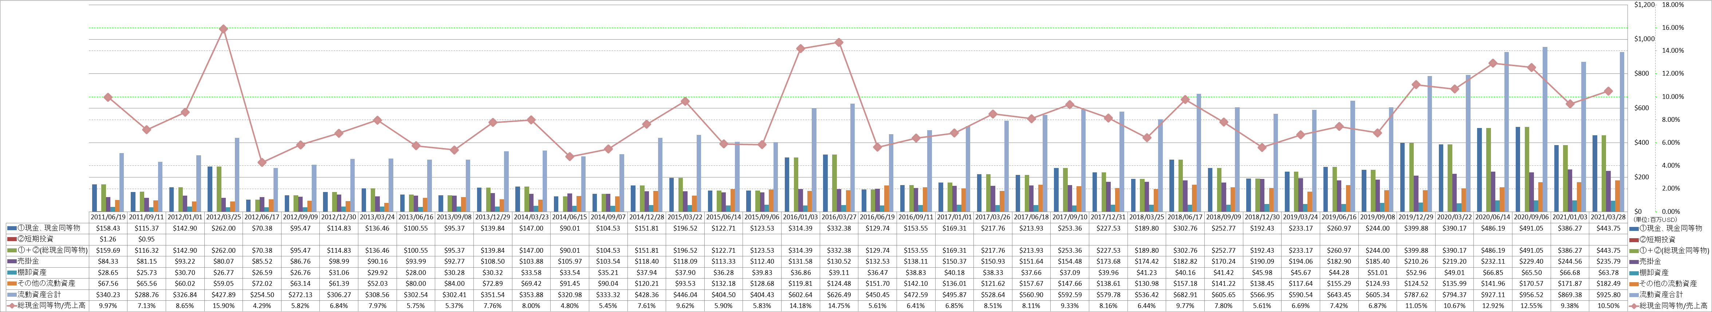Screen dimensions: 1712x312
Task: Click the $956.52 current assets total cell
Action: [x=1531, y=294]
